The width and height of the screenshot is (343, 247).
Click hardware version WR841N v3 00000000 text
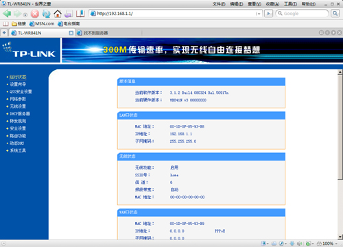coord(188,100)
